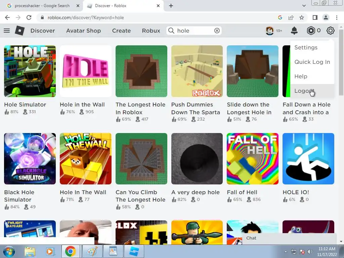
Task: Open the Discover nav item
Action: pos(43,31)
